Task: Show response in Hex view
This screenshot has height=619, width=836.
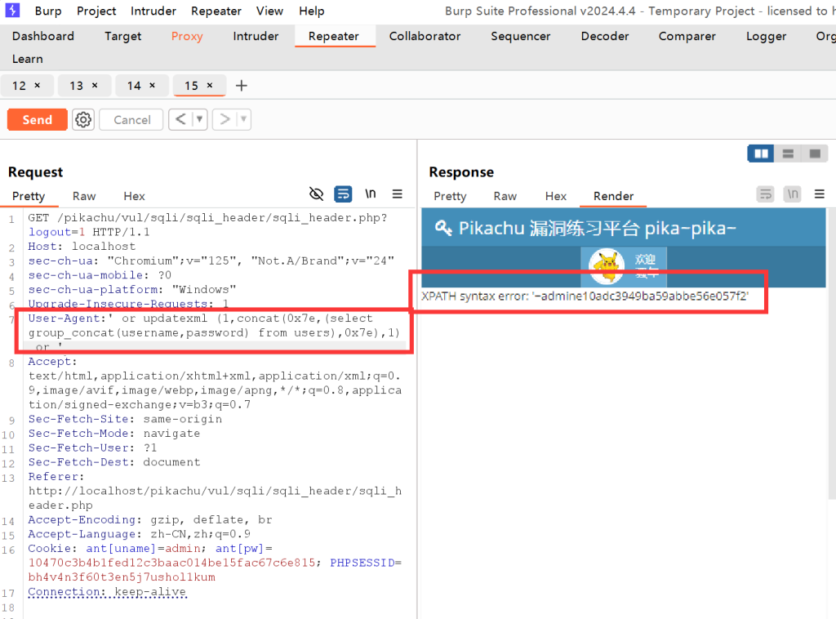Action: pos(555,196)
